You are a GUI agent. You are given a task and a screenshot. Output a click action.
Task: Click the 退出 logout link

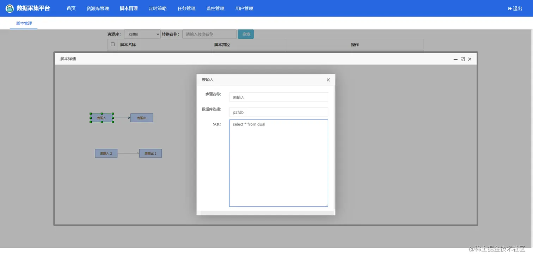pyautogui.click(x=515, y=8)
